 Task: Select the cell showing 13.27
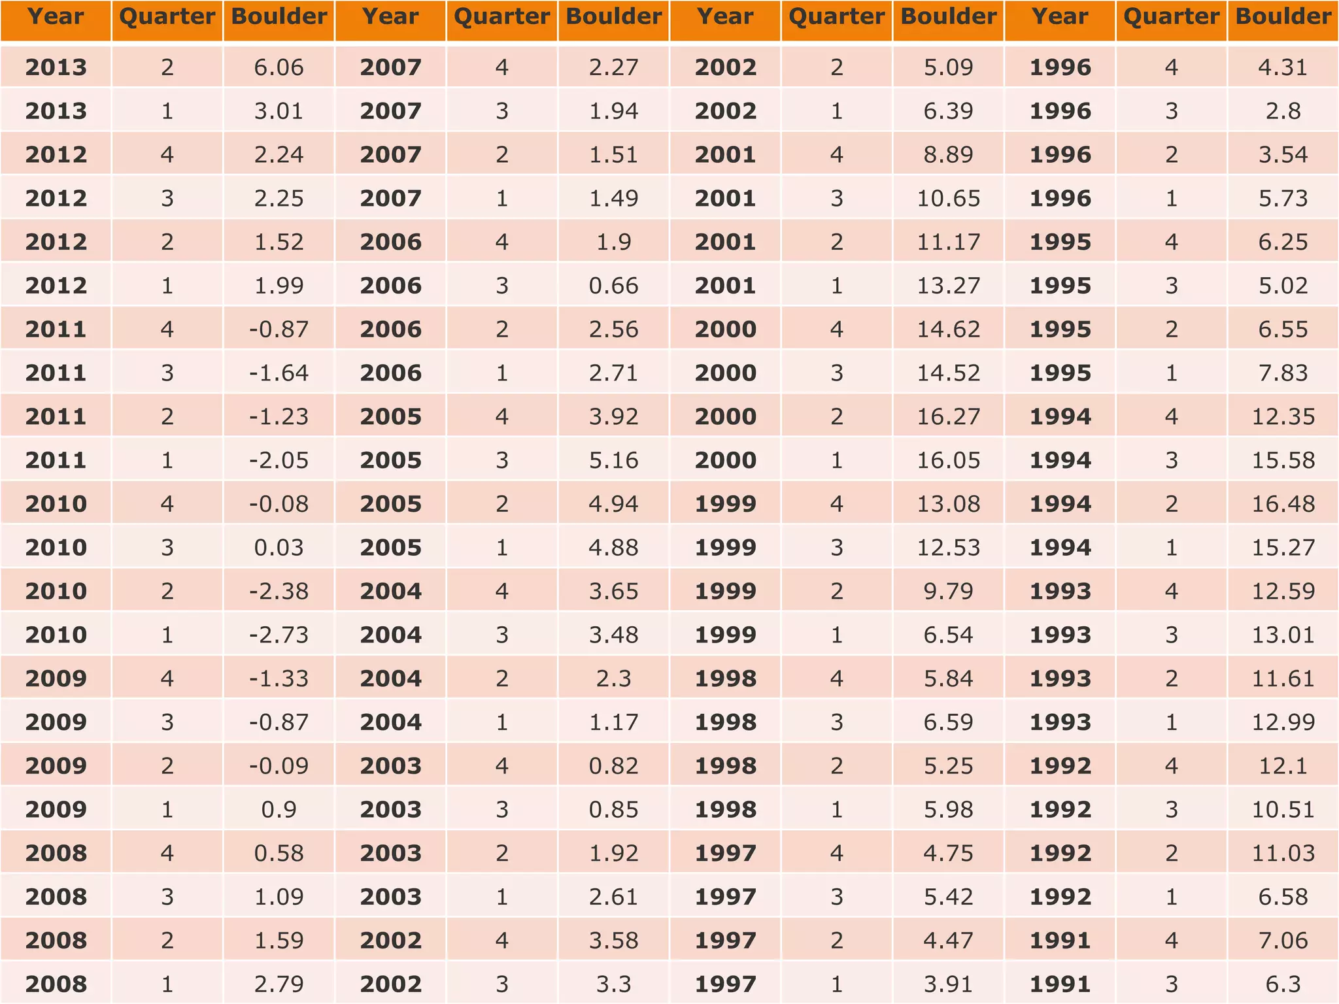[x=948, y=286]
